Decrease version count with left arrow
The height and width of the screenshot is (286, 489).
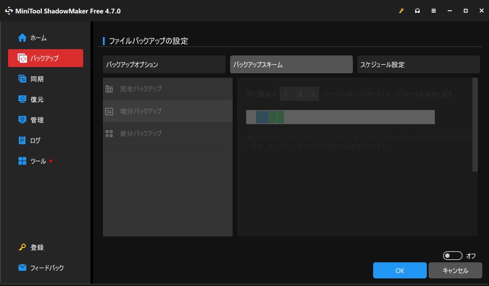(286, 94)
